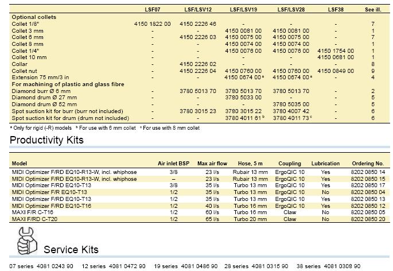The height and width of the screenshot is (271, 393).
Task: Select ordering number '8202 0850 17'
Action: [x=368, y=185]
